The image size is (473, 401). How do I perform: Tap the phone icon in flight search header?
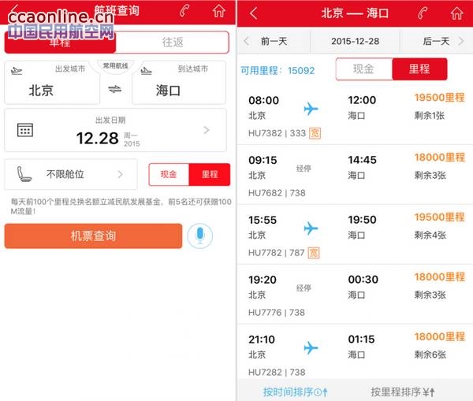point(184,11)
